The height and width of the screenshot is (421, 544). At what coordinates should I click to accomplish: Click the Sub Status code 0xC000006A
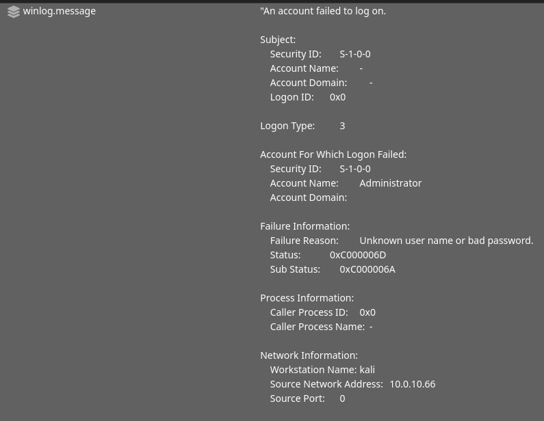tap(367, 269)
